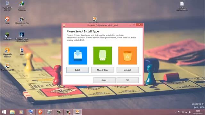Click the Install button

[x=78, y=70]
